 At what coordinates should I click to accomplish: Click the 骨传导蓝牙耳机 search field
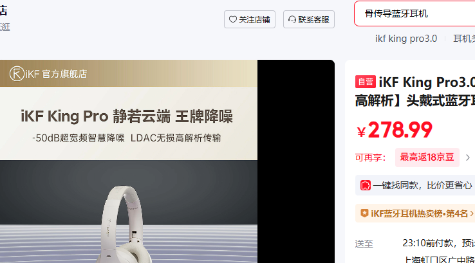pos(414,14)
